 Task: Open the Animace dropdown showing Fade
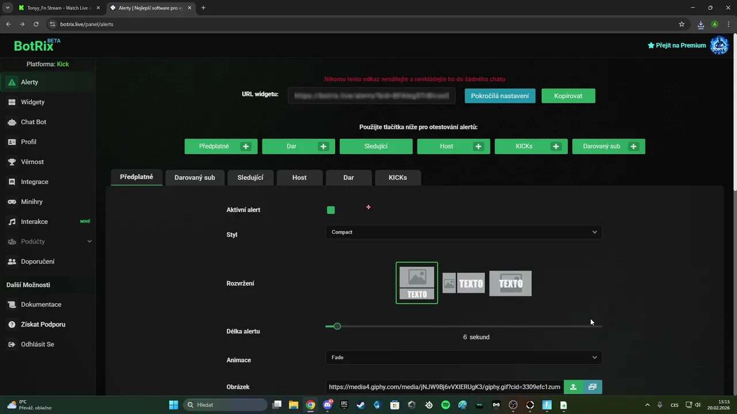(464, 358)
